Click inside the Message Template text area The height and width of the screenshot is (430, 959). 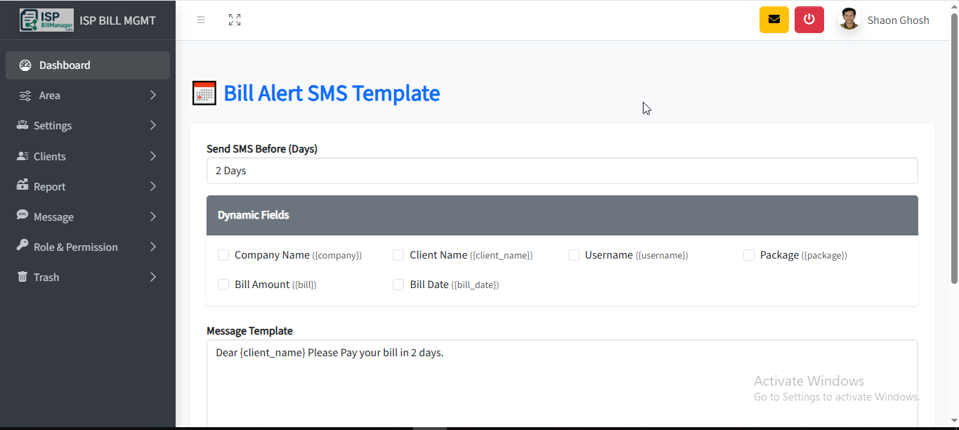click(561, 386)
